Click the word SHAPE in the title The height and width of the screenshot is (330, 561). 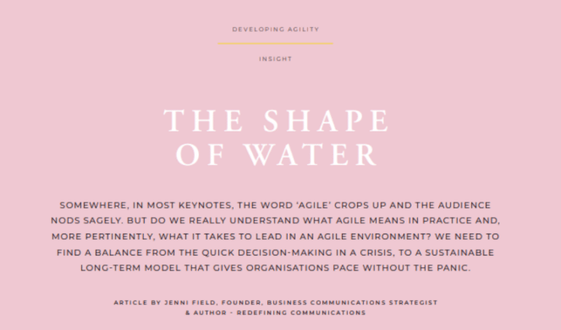click(328, 120)
